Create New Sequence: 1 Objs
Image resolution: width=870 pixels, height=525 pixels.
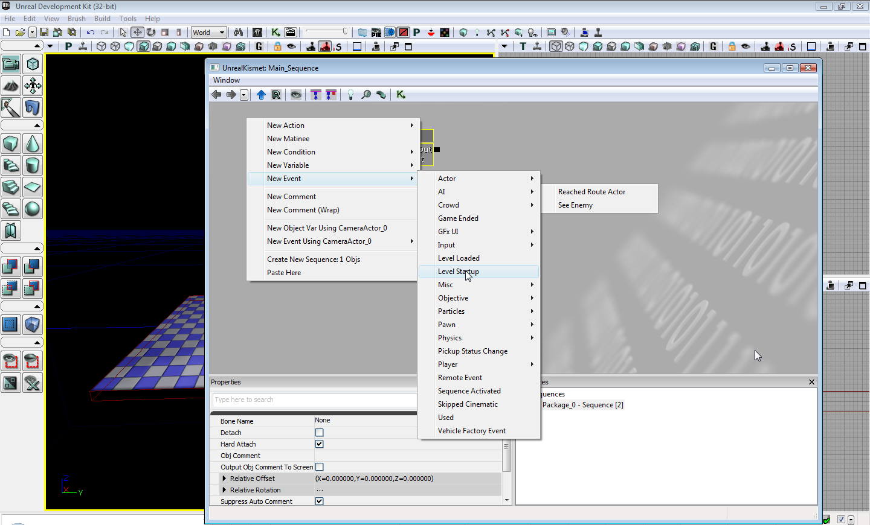332,259
